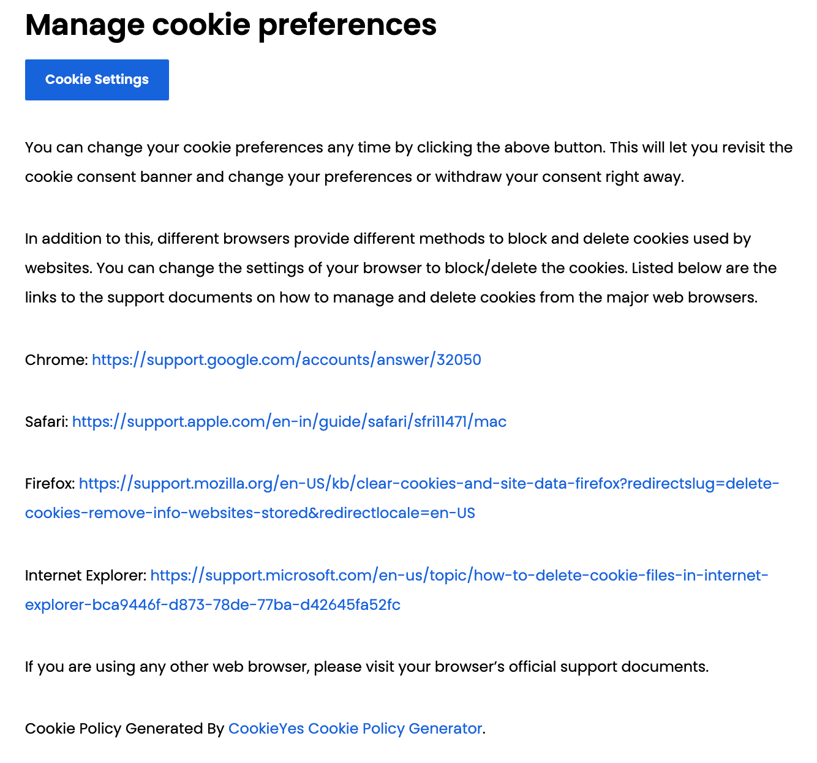Click the link line starting explorer-bca9446f
Image resolution: width=817 pixels, height=763 pixels.
(213, 604)
